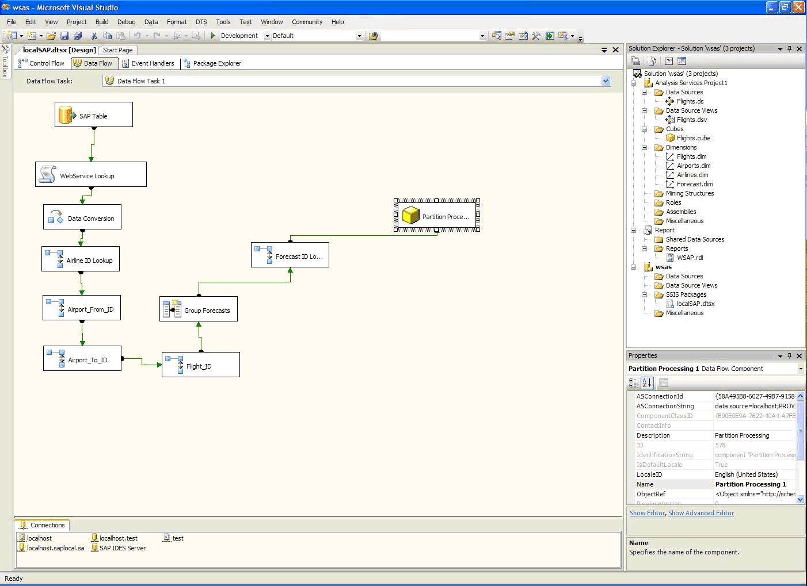Click the Properties scrollbar down arrow
Viewport: 807px width, 586px height.
click(800, 499)
